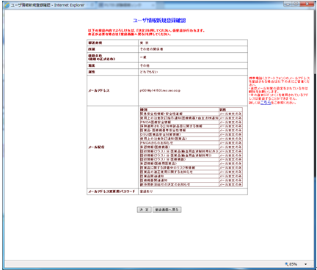317x270 pixels.
Task: Click the registered email address value
Action: point(160,90)
